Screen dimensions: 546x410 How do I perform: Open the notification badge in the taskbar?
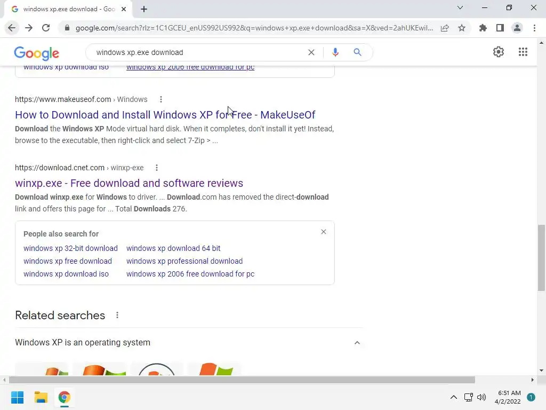coord(531,397)
